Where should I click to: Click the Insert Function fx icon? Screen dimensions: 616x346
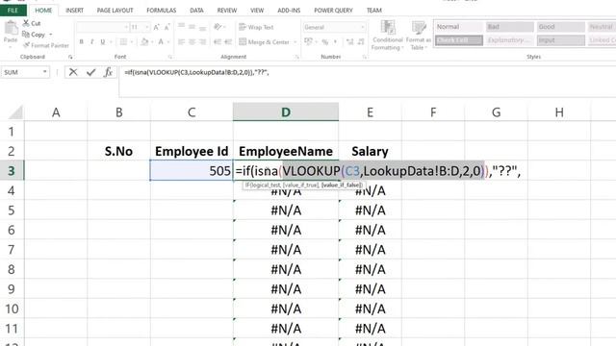coord(109,72)
